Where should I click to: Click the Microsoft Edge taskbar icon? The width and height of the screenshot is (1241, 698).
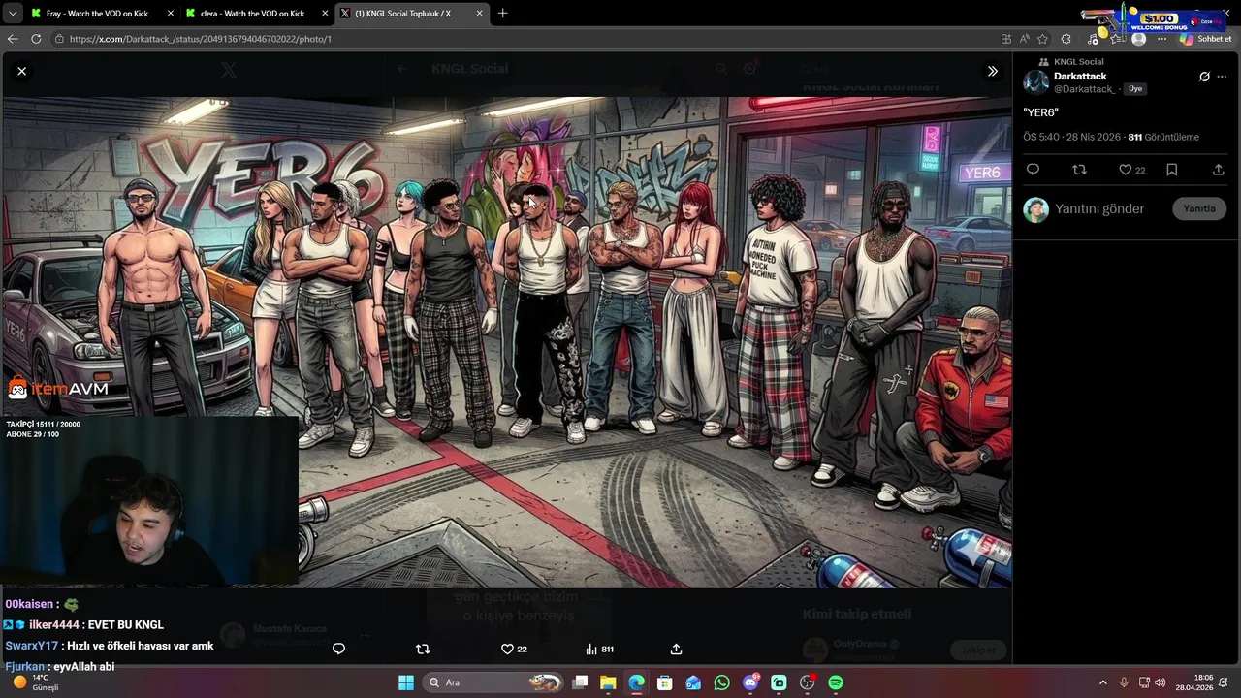coord(636,682)
